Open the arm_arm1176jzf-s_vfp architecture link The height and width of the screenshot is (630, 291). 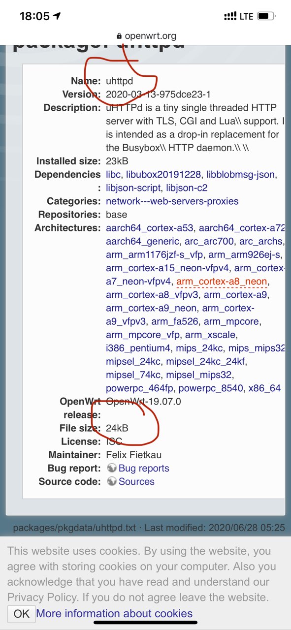tap(155, 255)
